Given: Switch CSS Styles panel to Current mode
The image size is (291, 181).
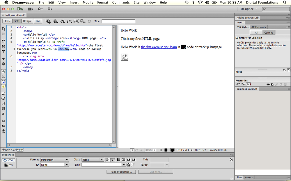Looking at the screenshot, I should pyautogui.click(x=269, y=32).
